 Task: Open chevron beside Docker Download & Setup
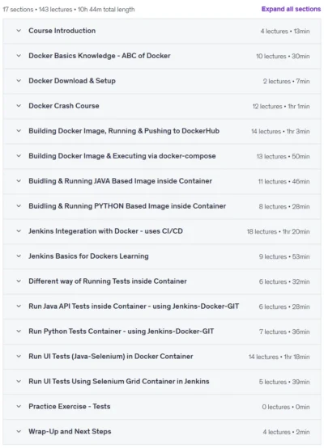click(x=19, y=81)
